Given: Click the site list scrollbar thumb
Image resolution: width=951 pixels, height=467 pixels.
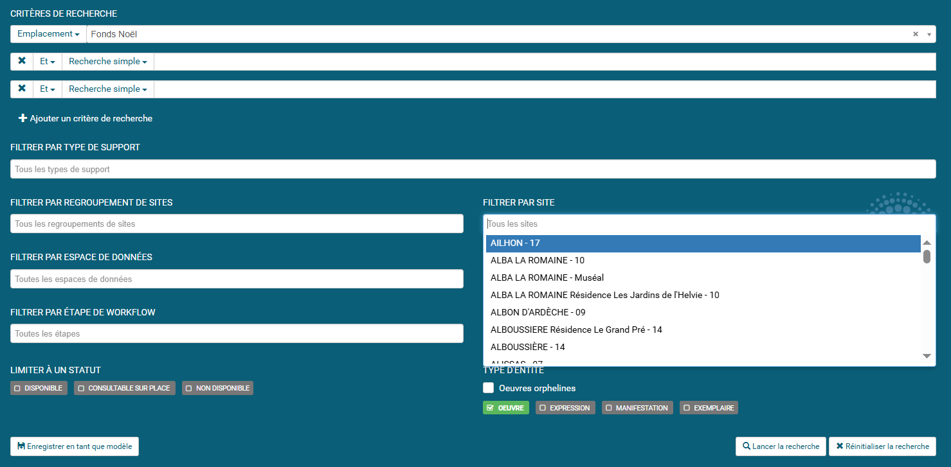Looking at the screenshot, I should [927, 256].
